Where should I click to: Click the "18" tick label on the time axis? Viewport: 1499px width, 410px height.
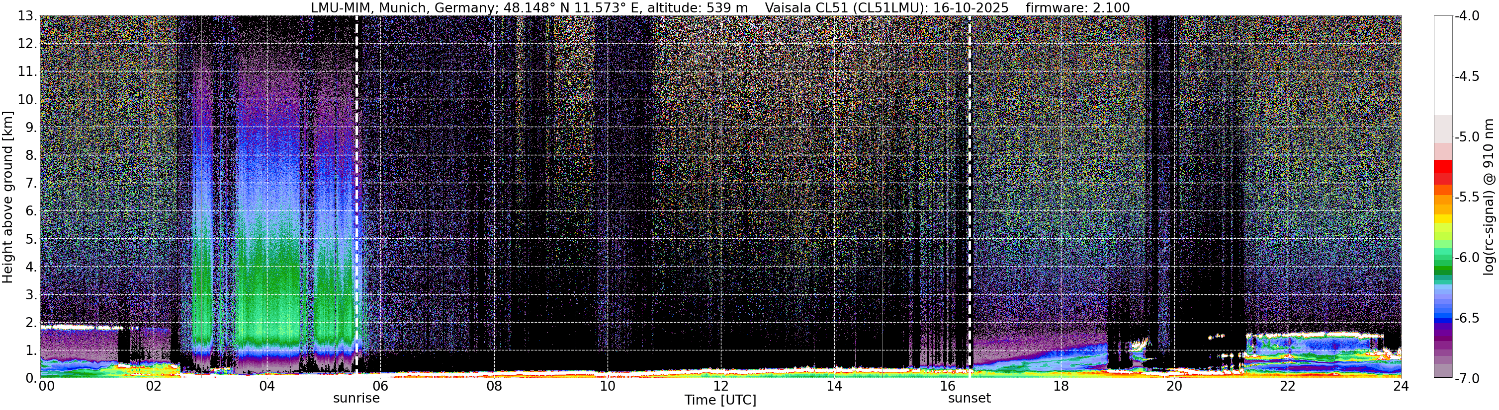1061,387
